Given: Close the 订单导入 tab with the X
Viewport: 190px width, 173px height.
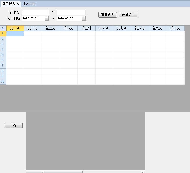Looking at the screenshot, I should click(x=18, y=4).
